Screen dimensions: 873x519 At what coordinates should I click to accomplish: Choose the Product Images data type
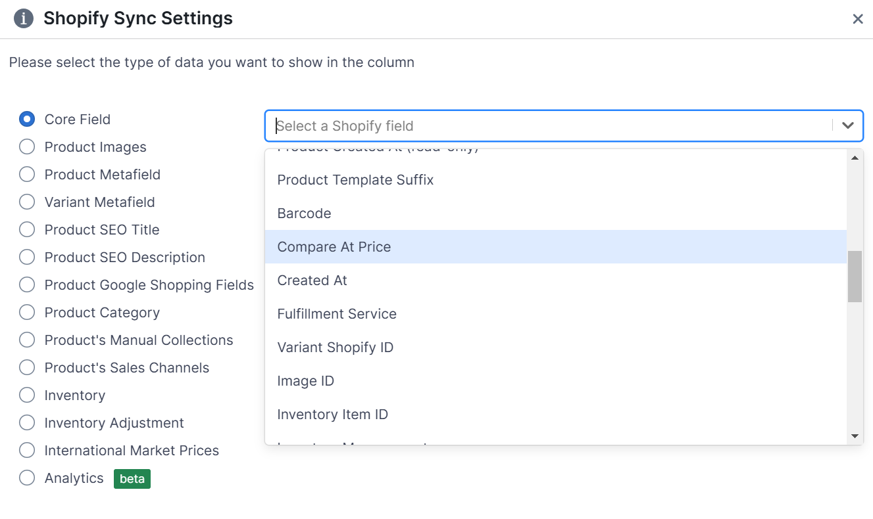(x=26, y=147)
